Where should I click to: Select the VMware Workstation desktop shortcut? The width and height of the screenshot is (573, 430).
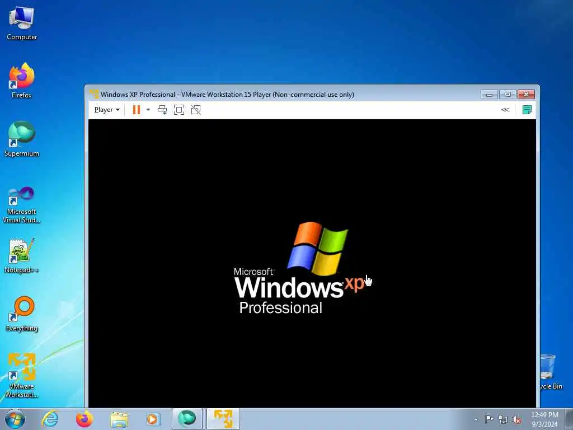[22, 375]
